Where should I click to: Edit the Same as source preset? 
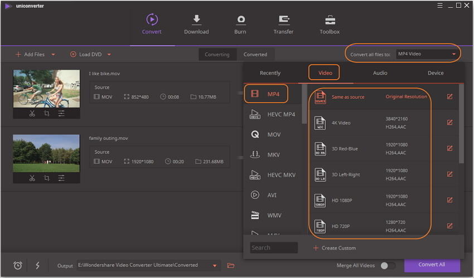tap(450, 96)
